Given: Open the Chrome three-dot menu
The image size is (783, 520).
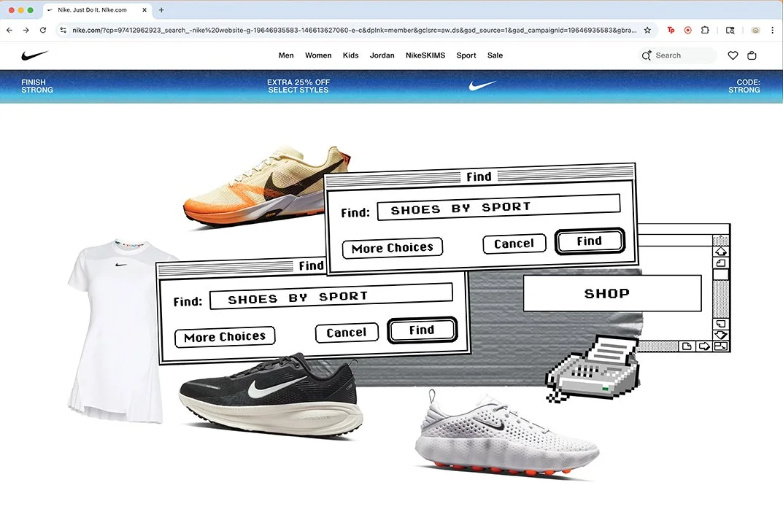Looking at the screenshot, I should point(772,30).
